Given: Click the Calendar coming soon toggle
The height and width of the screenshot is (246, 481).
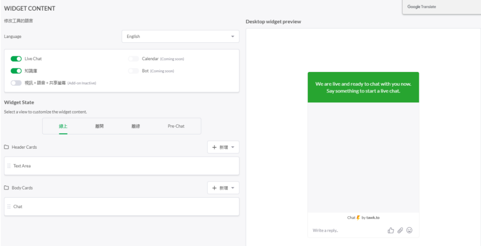Looking at the screenshot, I should coord(133,59).
